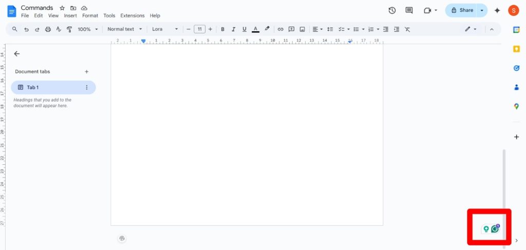Screen dimensions: 526x250
Task: Open Gemini sparkle assistant
Action: click(x=497, y=10)
